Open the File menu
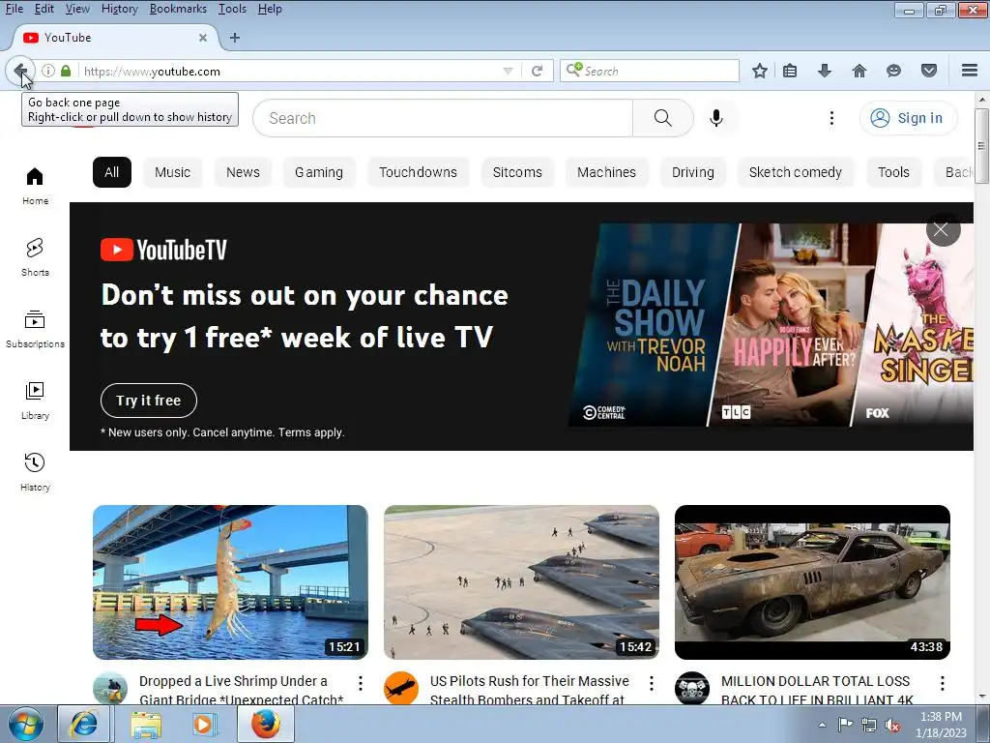Screen dimensions: 990x743 [14, 9]
